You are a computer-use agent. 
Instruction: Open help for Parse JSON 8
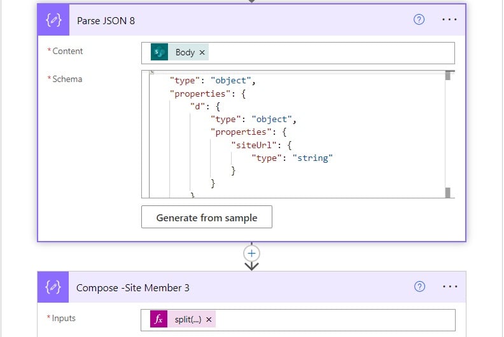click(x=419, y=20)
